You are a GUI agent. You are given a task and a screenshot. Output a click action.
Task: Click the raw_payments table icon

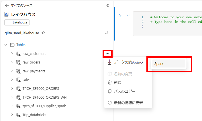coord(18,71)
